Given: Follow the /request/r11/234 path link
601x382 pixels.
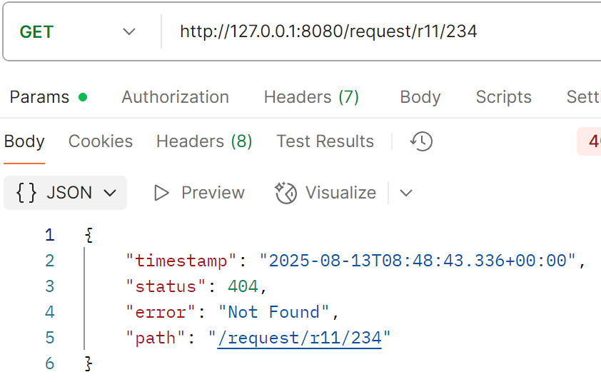Looking at the screenshot, I should pyautogui.click(x=299, y=338).
